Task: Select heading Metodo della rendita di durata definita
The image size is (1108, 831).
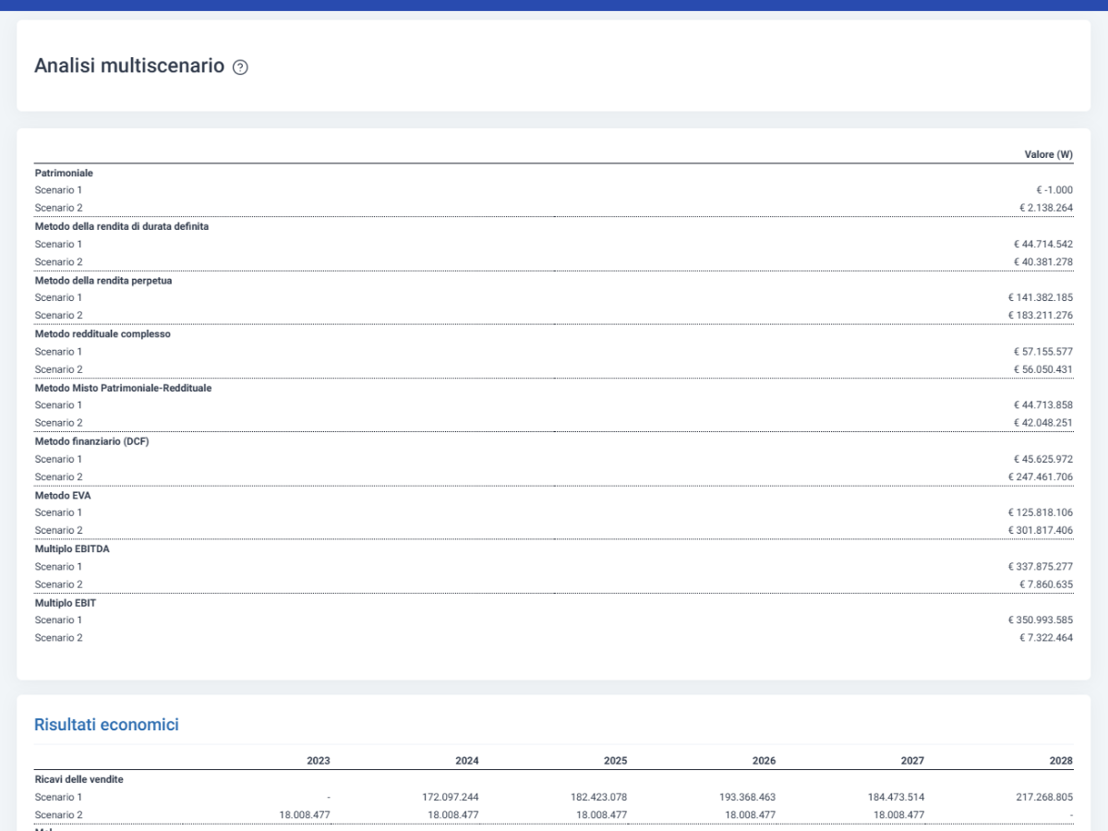Action: [x=122, y=226]
